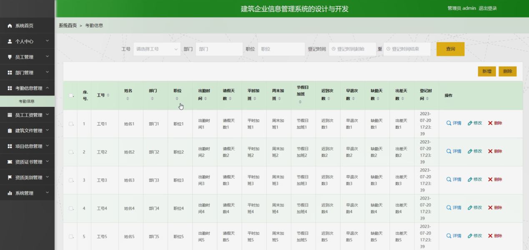The height and width of the screenshot is (250, 529).
Task: Click the icon beside 员工管理
Action: point(10,57)
